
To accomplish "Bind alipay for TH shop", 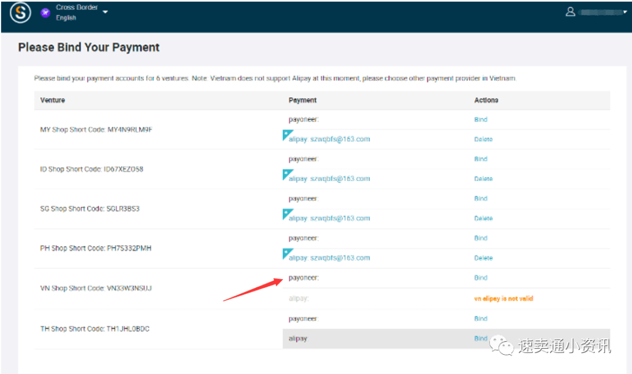I will pyautogui.click(x=480, y=338).
